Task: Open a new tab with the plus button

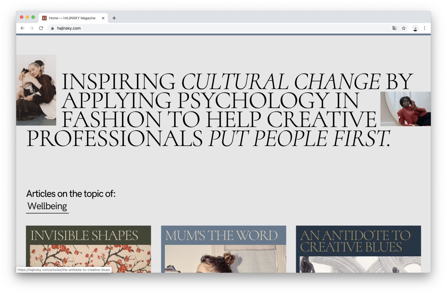Action: 114,18
